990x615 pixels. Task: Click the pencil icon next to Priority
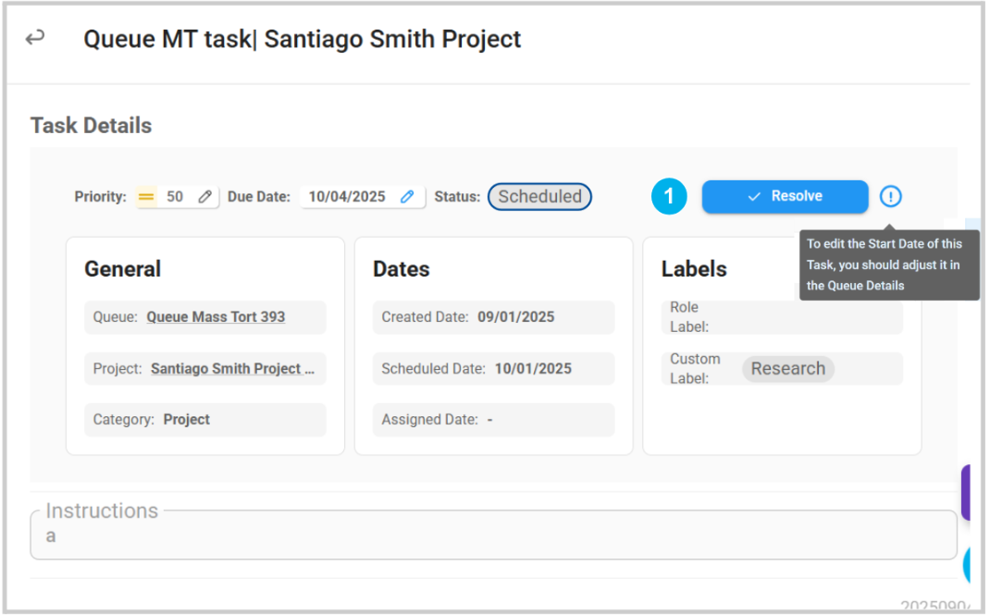(205, 197)
